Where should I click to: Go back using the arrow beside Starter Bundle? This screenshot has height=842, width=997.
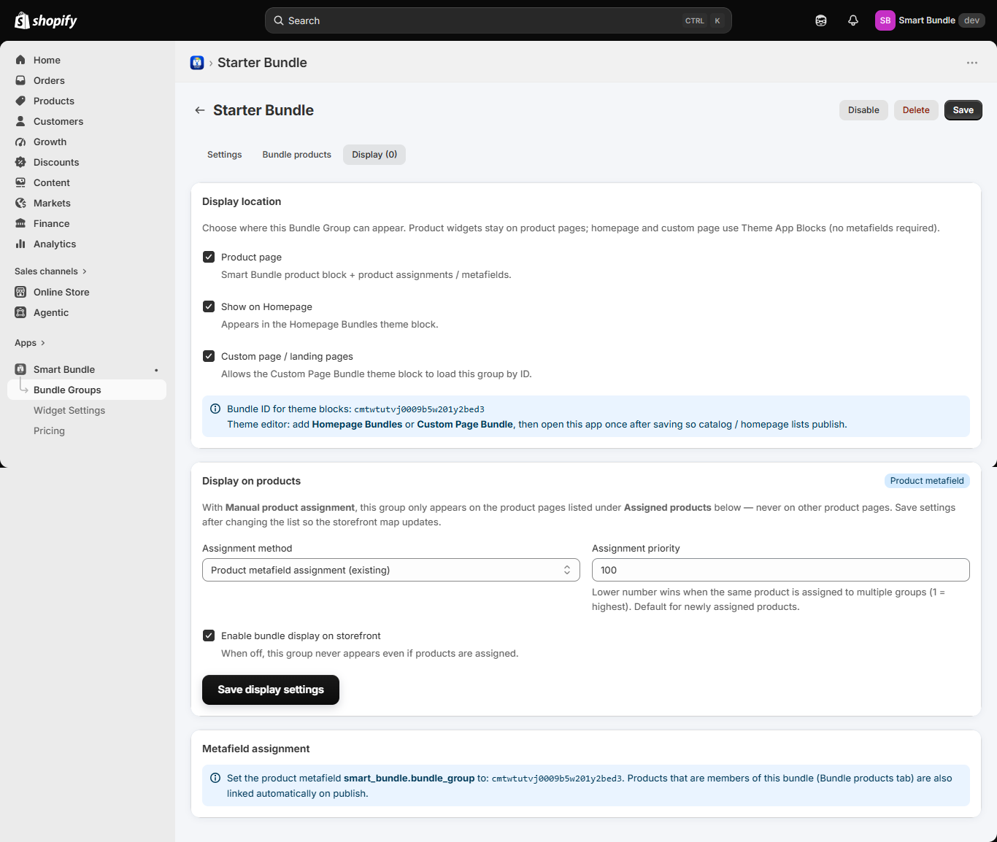pyautogui.click(x=199, y=110)
